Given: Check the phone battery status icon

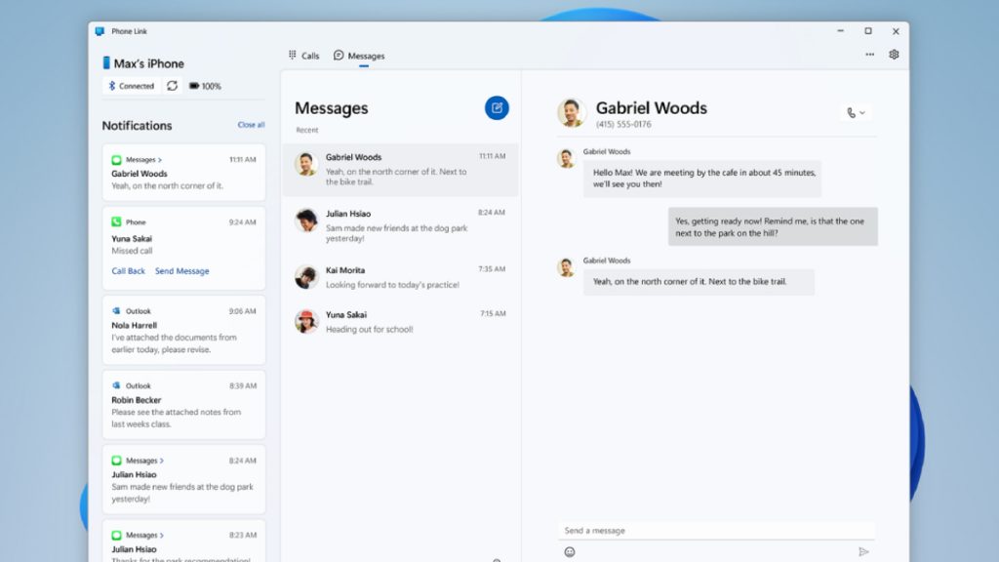Looking at the screenshot, I should tap(196, 86).
